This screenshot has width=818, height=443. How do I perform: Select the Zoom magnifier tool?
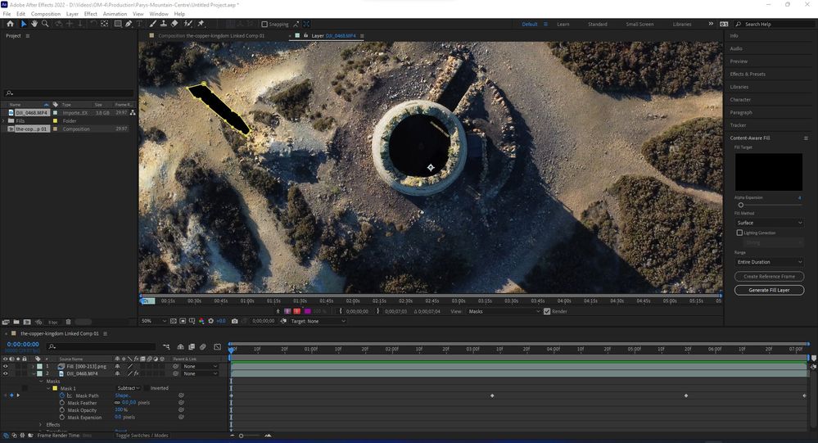[43, 24]
